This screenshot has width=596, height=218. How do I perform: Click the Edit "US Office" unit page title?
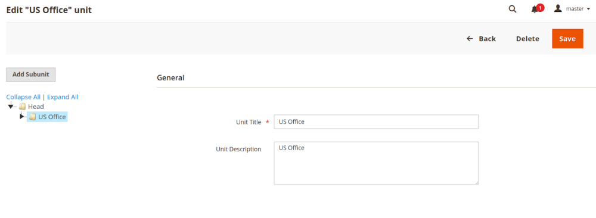click(x=49, y=10)
